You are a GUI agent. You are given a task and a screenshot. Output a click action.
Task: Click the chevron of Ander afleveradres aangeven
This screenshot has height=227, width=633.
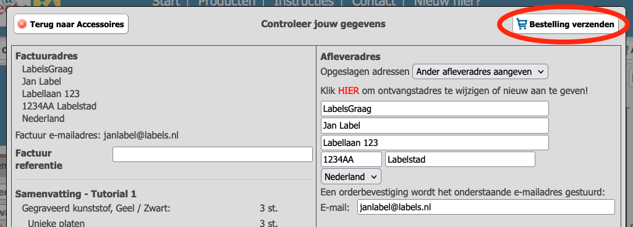540,72
